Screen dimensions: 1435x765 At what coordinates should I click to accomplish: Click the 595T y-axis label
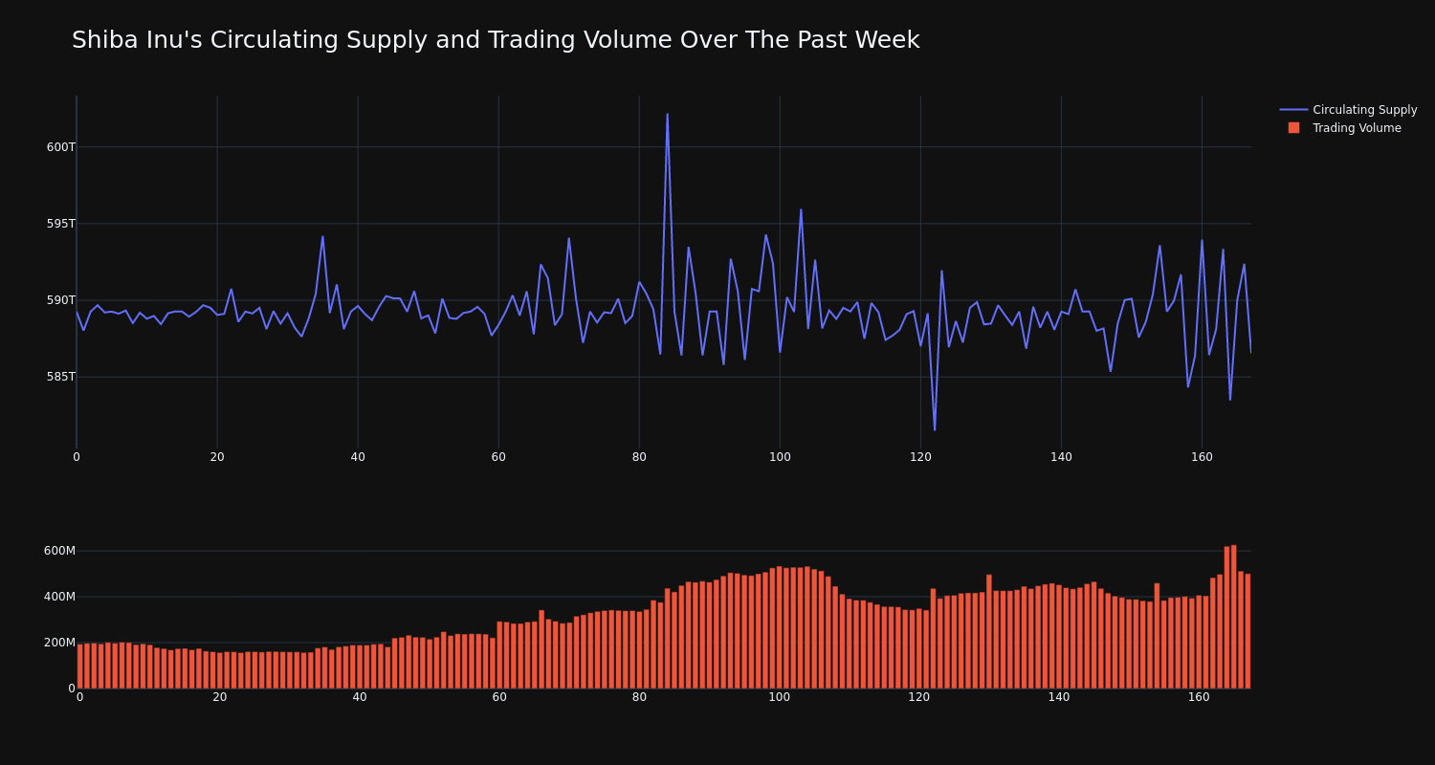[x=60, y=224]
